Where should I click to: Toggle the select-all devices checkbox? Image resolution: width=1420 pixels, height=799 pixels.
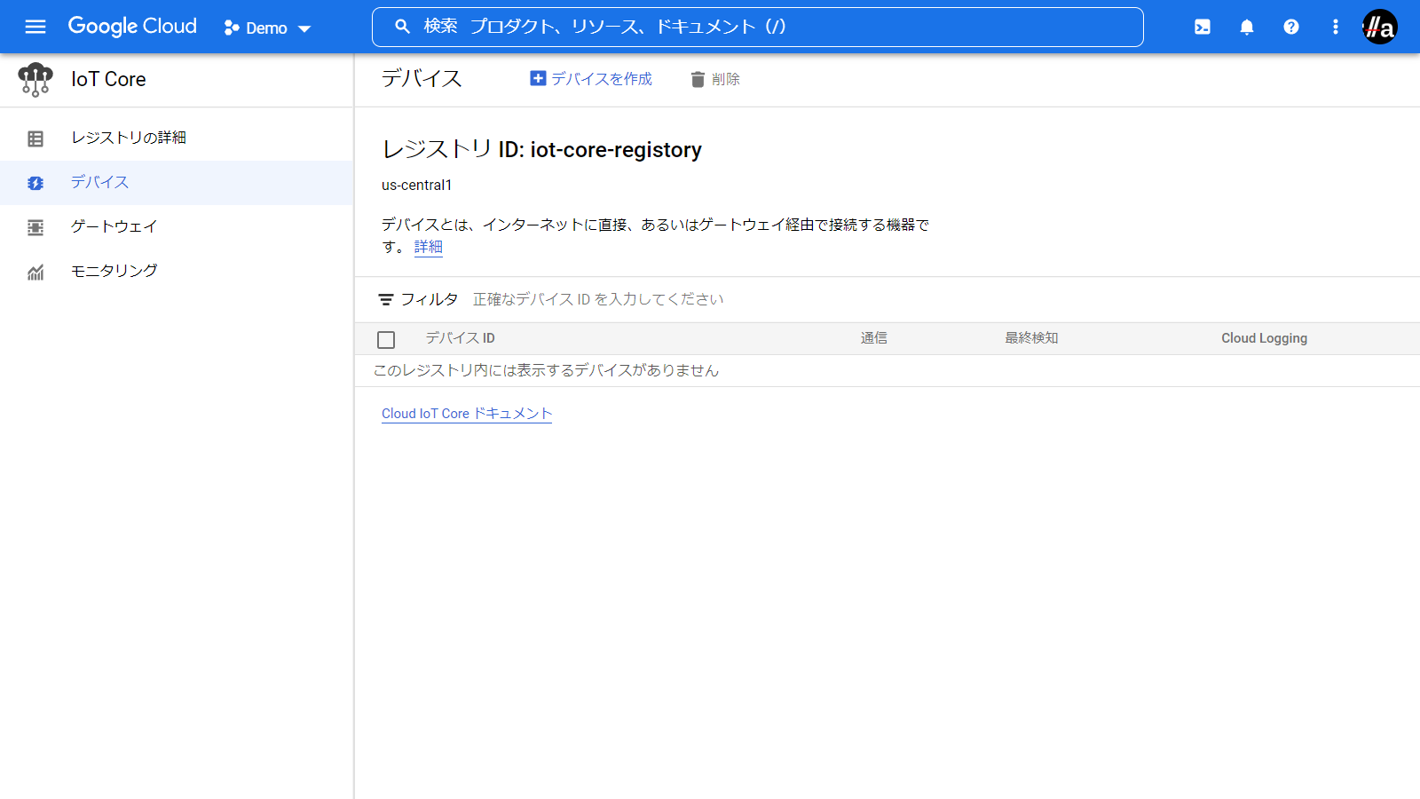pos(386,340)
